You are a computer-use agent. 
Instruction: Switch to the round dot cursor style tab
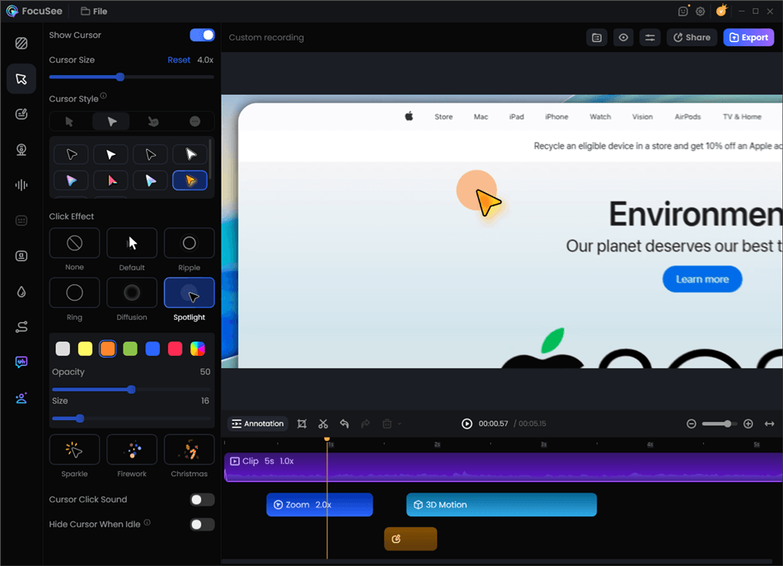[x=195, y=121]
